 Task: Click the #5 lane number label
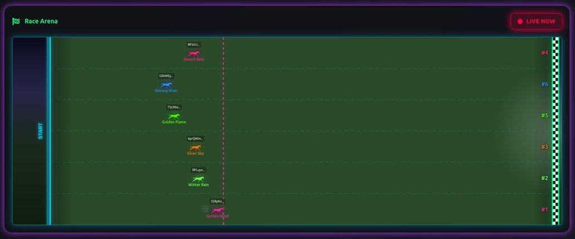coord(544,115)
